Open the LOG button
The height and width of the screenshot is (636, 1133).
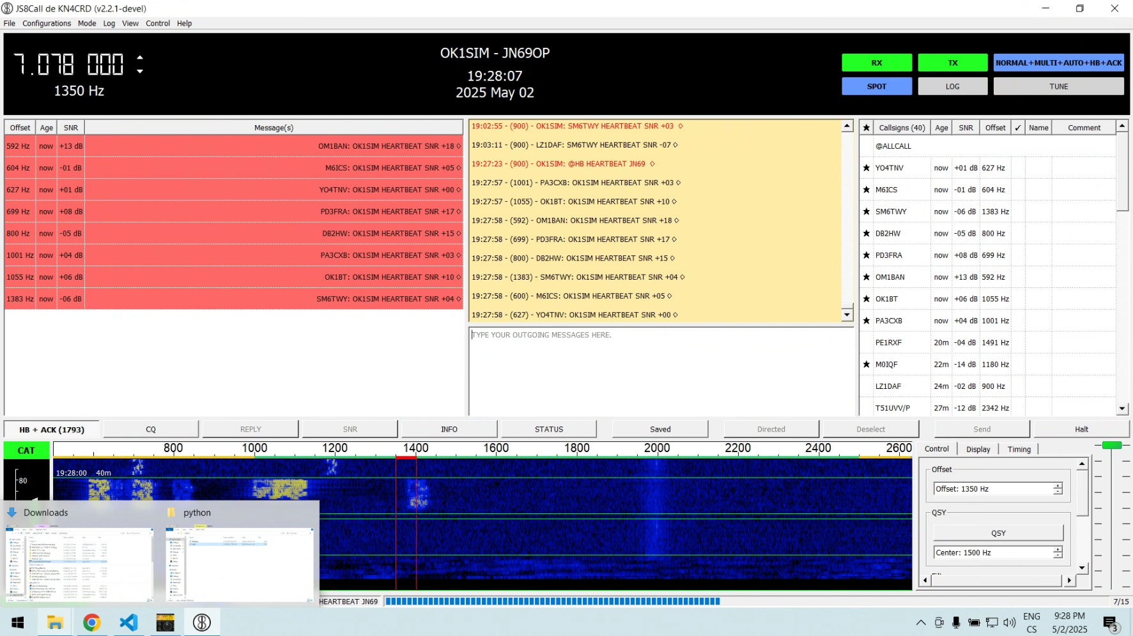[953, 86]
